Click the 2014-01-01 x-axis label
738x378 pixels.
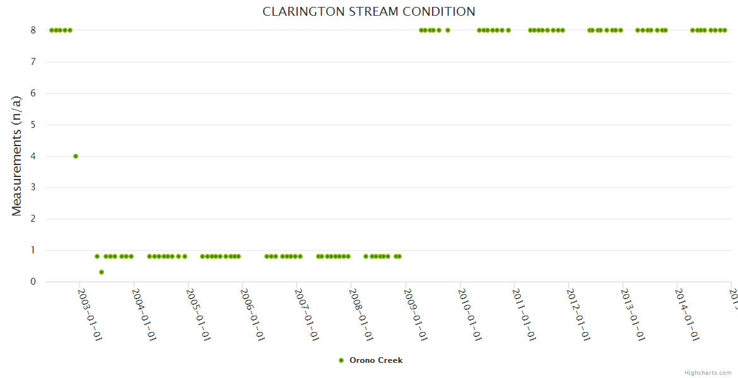[x=687, y=314]
